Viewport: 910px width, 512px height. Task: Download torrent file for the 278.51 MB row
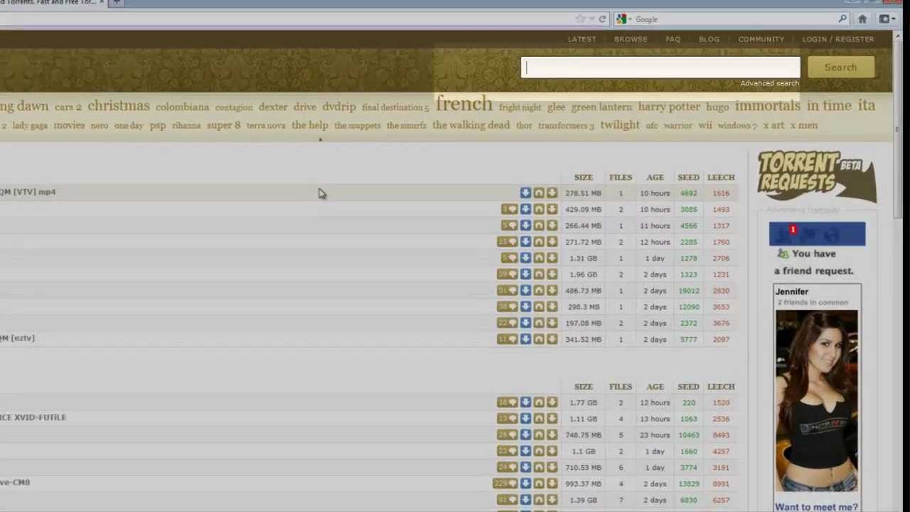(552, 193)
